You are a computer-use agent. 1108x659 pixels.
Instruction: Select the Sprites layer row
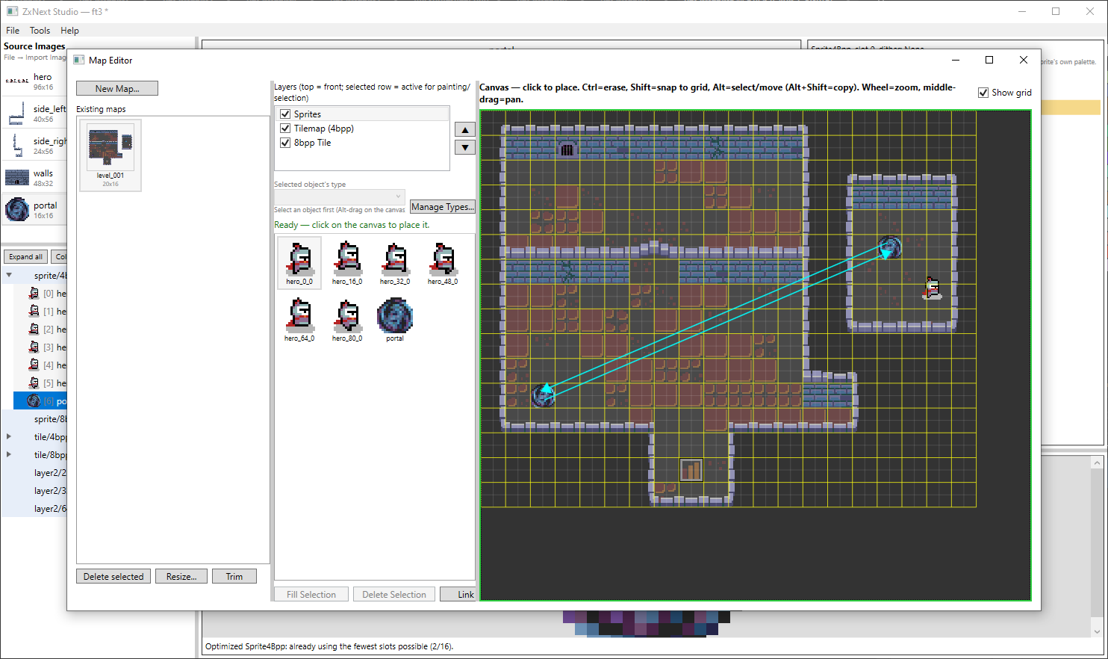(x=363, y=114)
